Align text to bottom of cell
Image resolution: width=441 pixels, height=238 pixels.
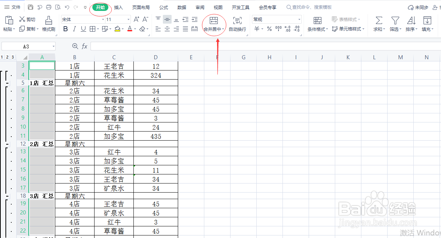point(176,19)
